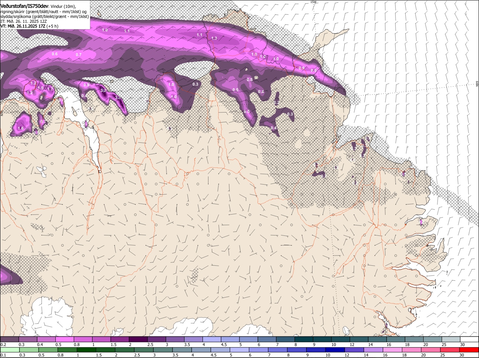The height and width of the screenshot is (358, 479).
Task: Click the 1.6 precipitation value on the map
Action: [21, 128]
